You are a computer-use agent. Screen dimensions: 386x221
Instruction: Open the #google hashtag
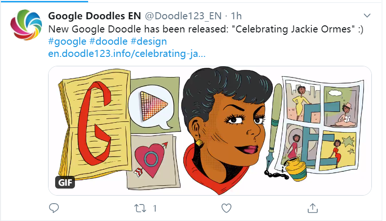[x=67, y=41]
